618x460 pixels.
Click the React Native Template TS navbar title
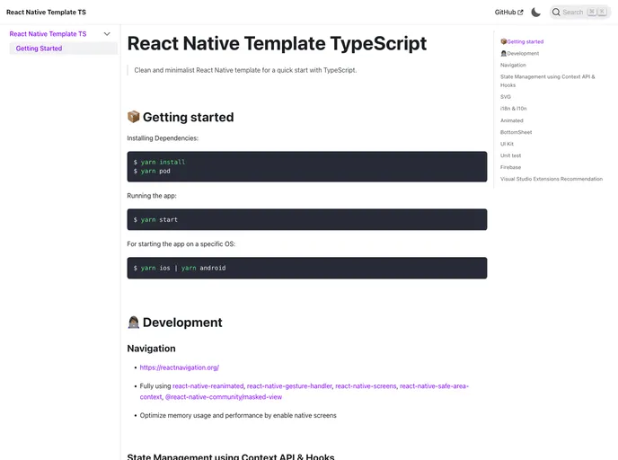tap(46, 13)
